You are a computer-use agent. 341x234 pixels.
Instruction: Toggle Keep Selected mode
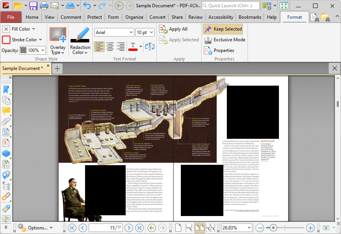click(223, 29)
